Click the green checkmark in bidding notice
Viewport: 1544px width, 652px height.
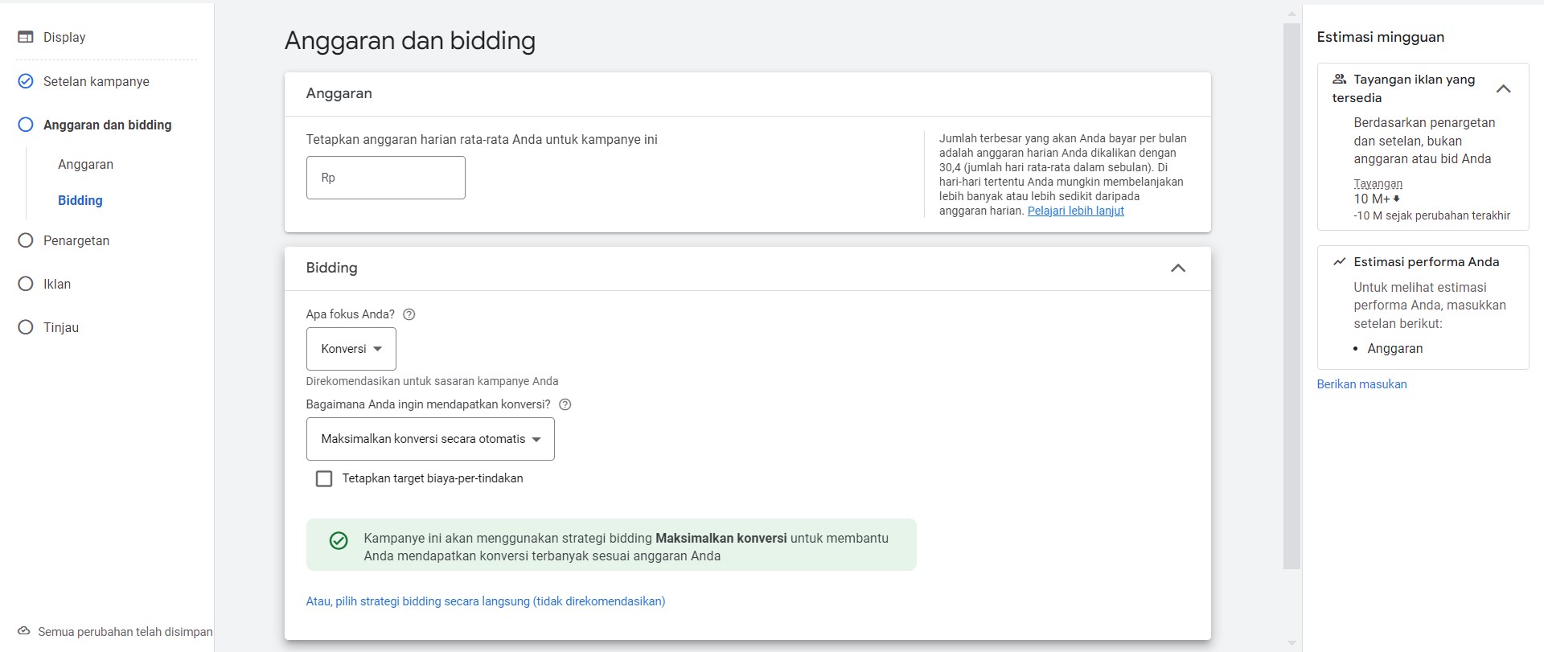click(x=339, y=540)
